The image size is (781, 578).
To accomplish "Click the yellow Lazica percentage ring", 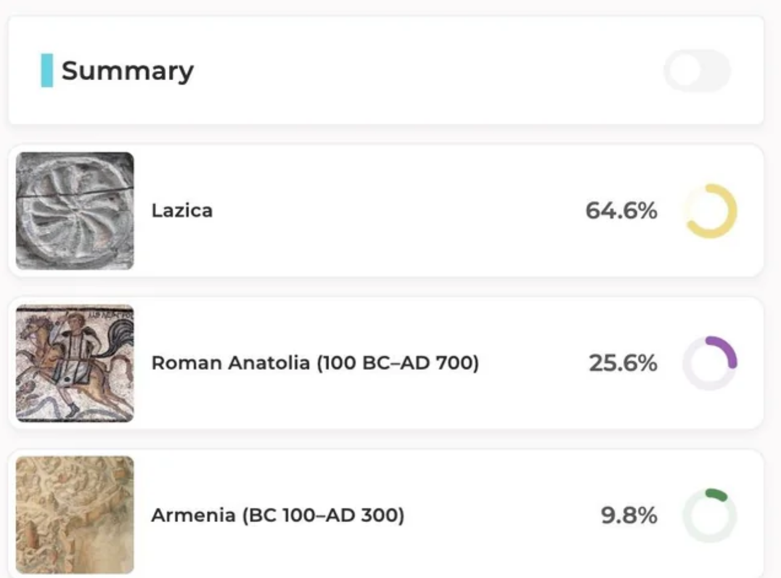I will pos(710,211).
